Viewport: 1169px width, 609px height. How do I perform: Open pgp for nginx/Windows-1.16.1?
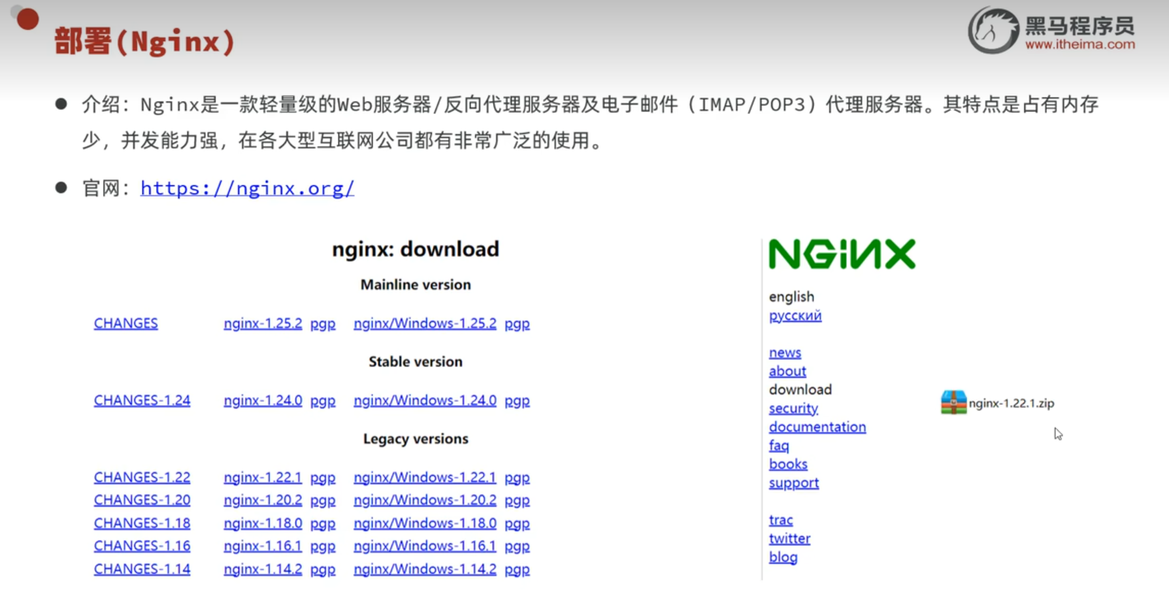[517, 546]
